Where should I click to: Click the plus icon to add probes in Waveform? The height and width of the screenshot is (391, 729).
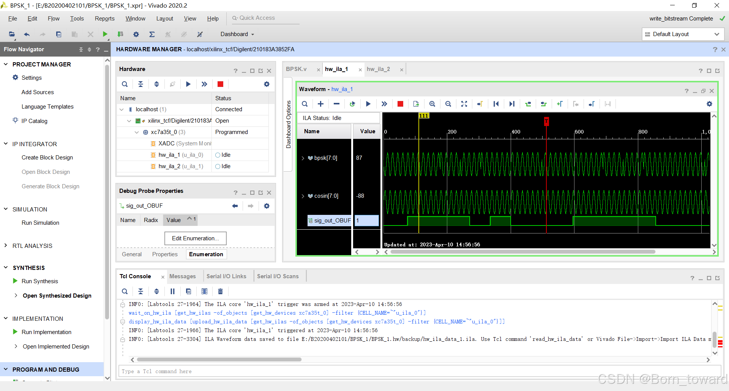click(x=320, y=104)
